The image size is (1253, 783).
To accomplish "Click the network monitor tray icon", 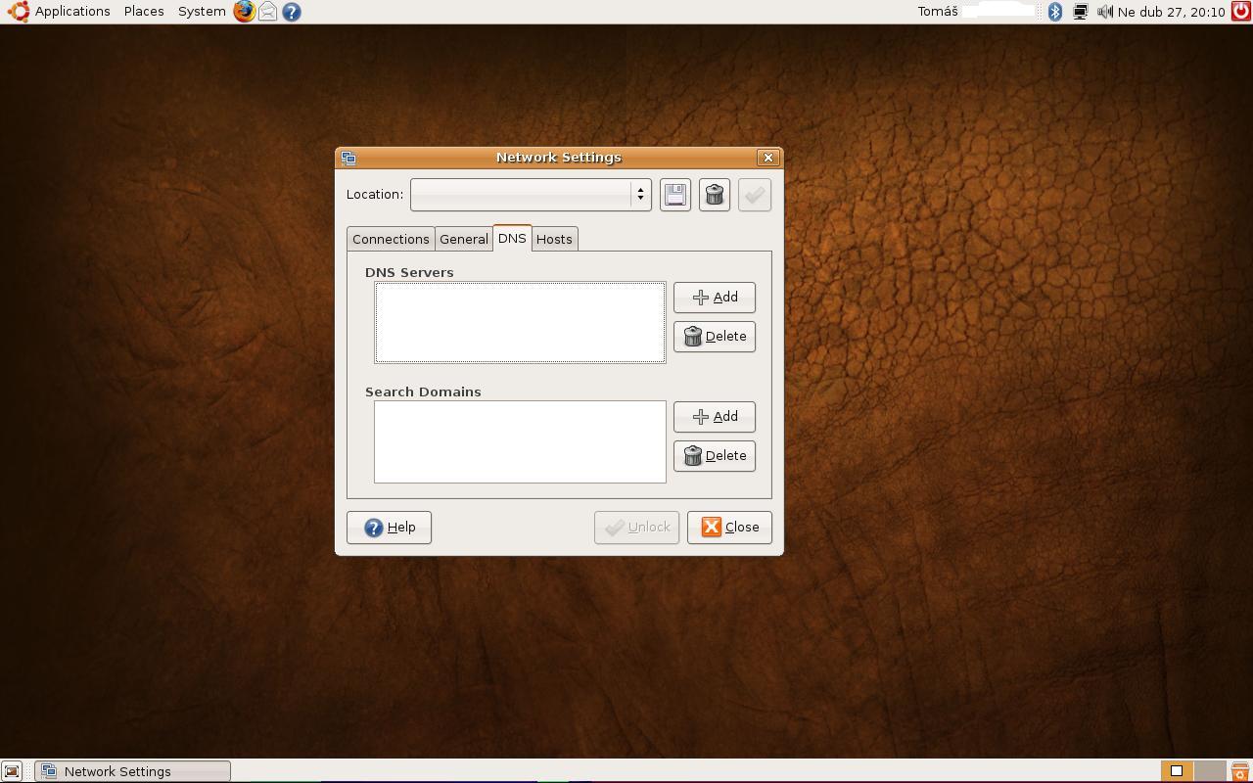I will [1080, 12].
